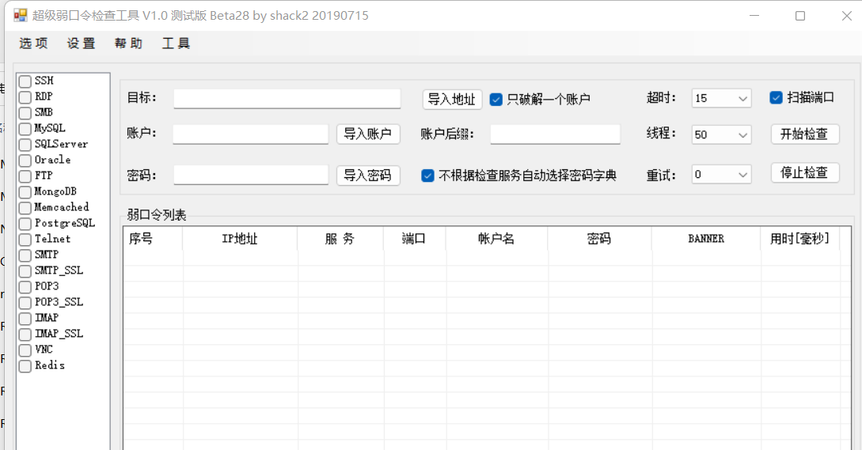The image size is (862, 450).
Task: Sort by 帐户名 column header
Action: pyautogui.click(x=496, y=239)
